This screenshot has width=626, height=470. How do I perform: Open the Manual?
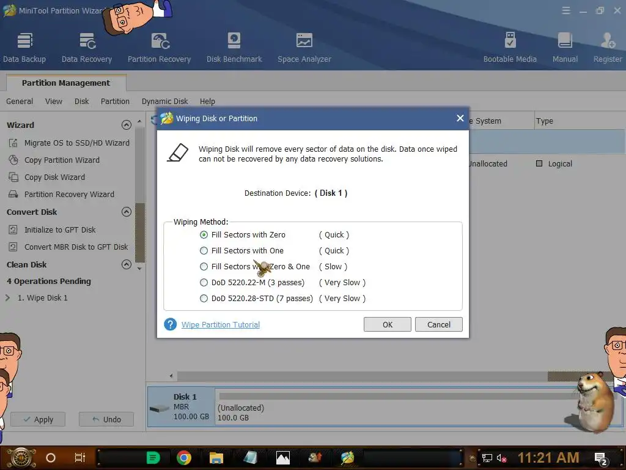pos(565,48)
